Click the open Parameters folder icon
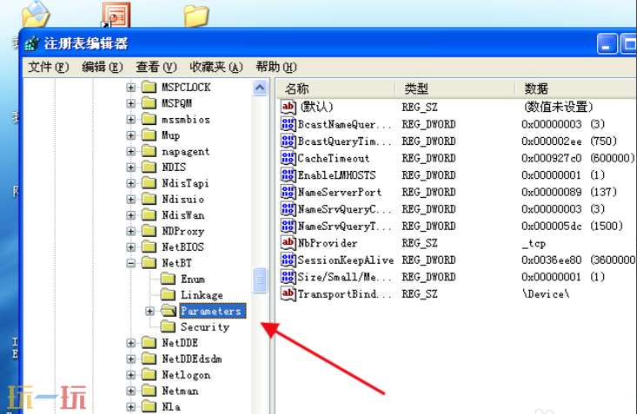The width and height of the screenshot is (637, 414). 169,311
